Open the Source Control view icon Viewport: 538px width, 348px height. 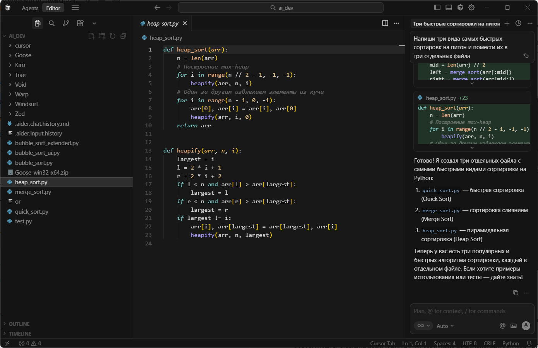pyautogui.click(x=66, y=23)
